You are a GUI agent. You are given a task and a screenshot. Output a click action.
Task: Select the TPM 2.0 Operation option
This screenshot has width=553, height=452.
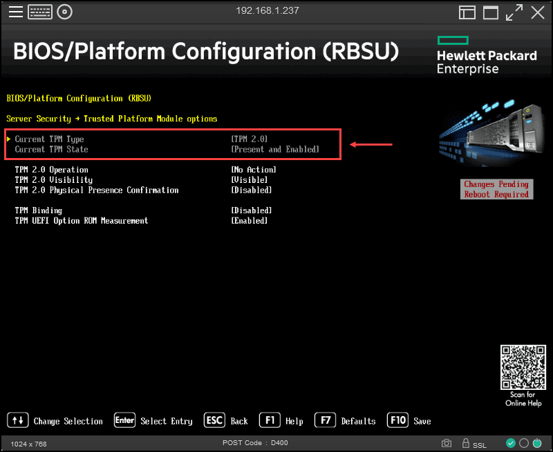pos(51,170)
